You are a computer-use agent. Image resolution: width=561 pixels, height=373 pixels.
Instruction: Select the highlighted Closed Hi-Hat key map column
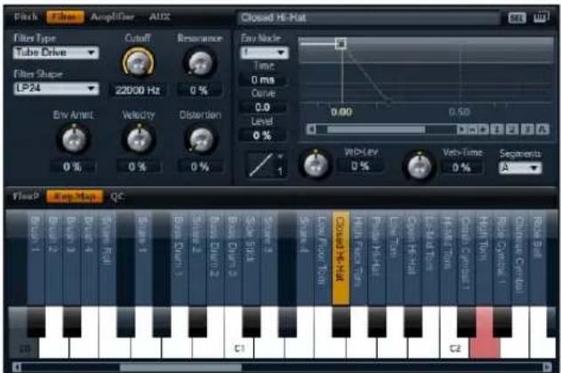click(x=341, y=258)
